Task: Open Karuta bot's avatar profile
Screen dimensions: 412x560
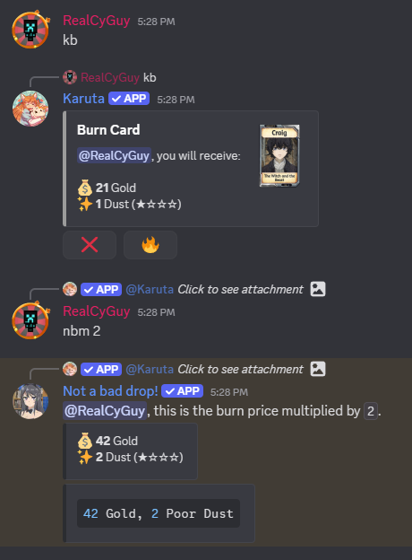Action: click(x=30, y=109)
